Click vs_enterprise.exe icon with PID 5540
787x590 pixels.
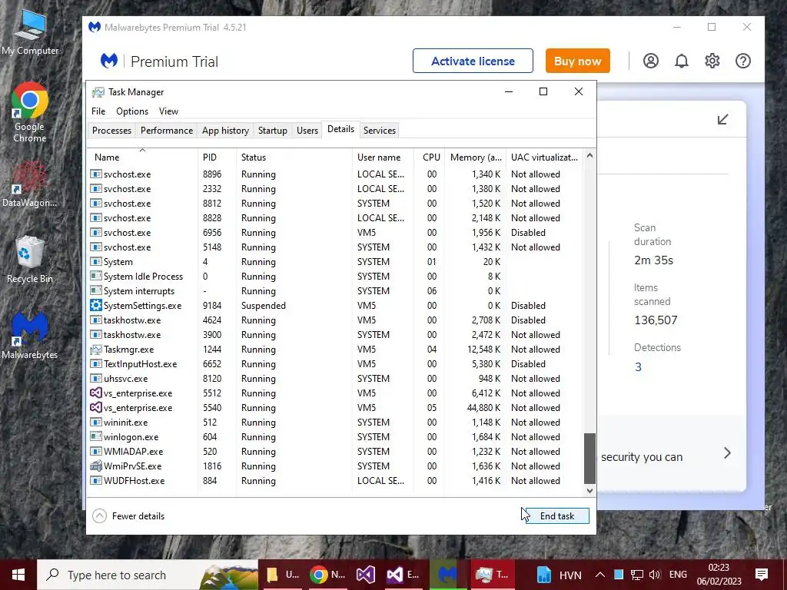pyautogui.click(x=96, y=407)
